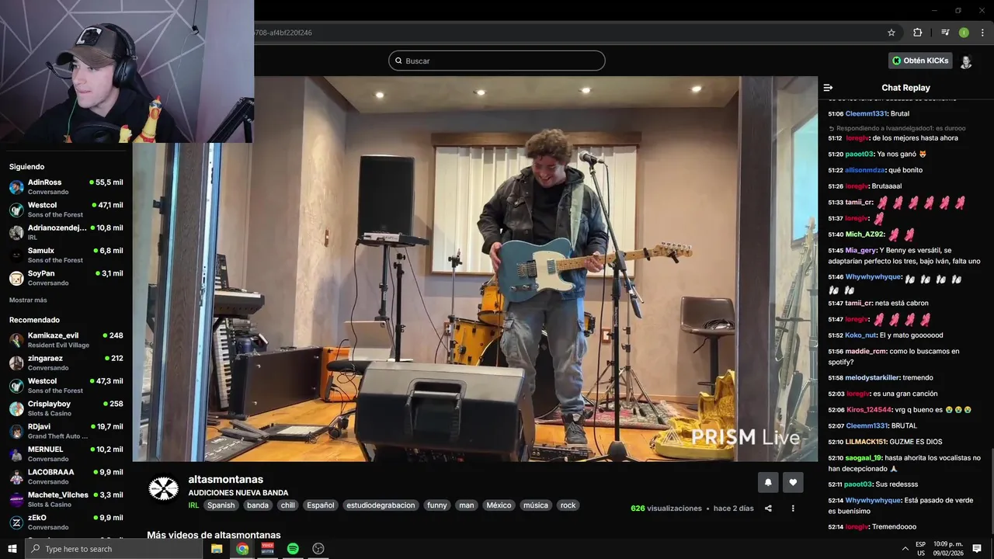Expand followed list with Mostrar más
994x559 pixels.
(28, 300)
